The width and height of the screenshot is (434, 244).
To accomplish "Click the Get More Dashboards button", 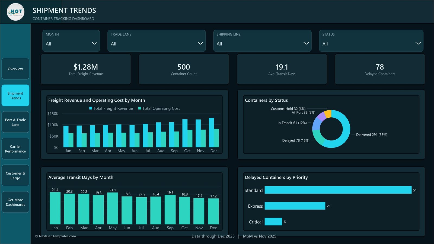I will click(x=15, y=202).
